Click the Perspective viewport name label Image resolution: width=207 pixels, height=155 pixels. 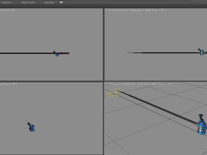[x=118, y=84]
